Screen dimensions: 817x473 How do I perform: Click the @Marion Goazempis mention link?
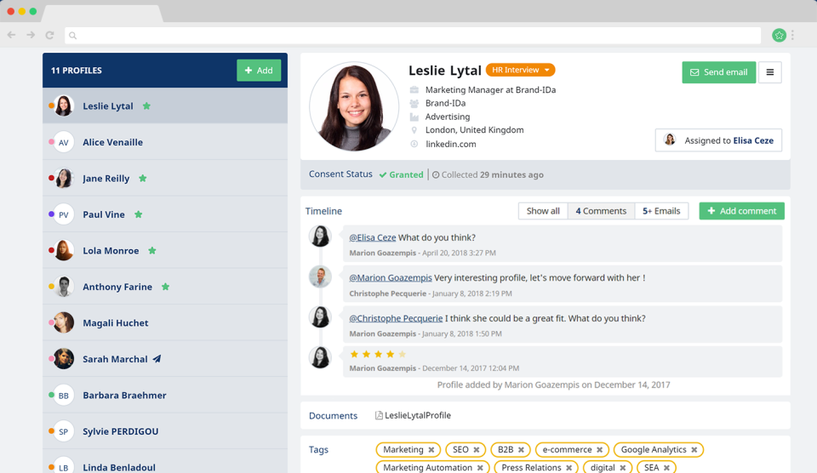(x=391, y=278)
